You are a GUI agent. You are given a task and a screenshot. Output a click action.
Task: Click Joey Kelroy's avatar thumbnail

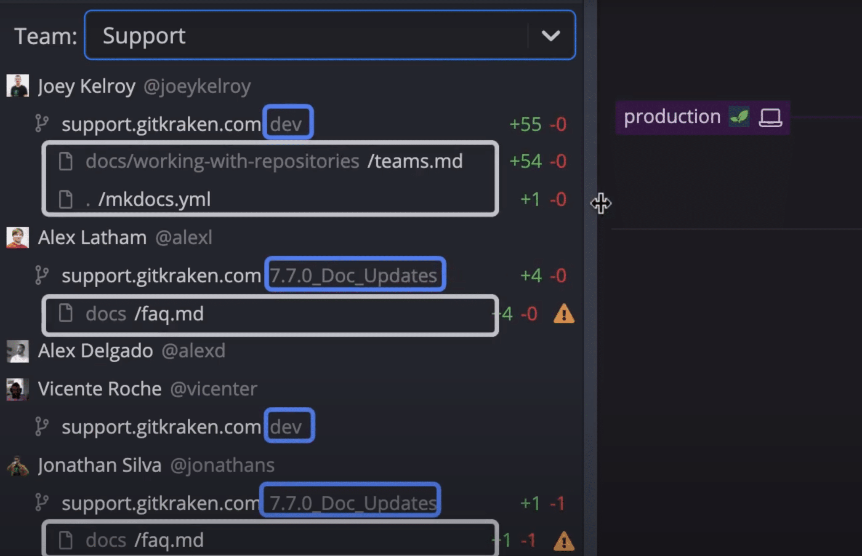pyautogui.click(x=18, y=86)
